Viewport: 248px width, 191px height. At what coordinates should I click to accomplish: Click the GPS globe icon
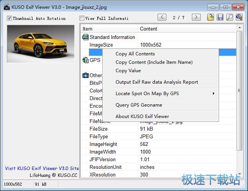click(x=85, y=60)
